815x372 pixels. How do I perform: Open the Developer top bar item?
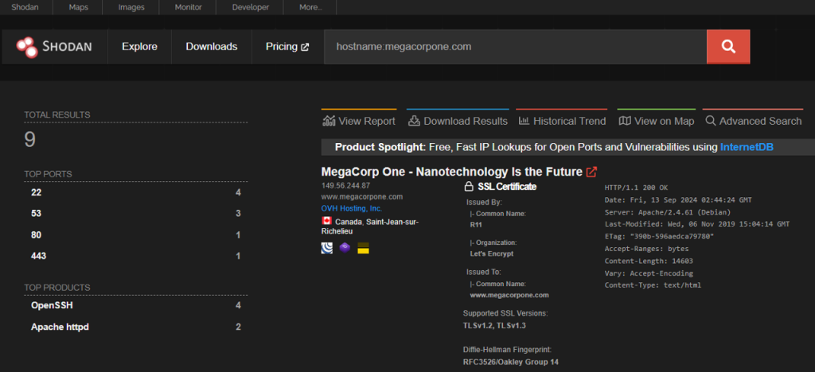coord(251,7)
